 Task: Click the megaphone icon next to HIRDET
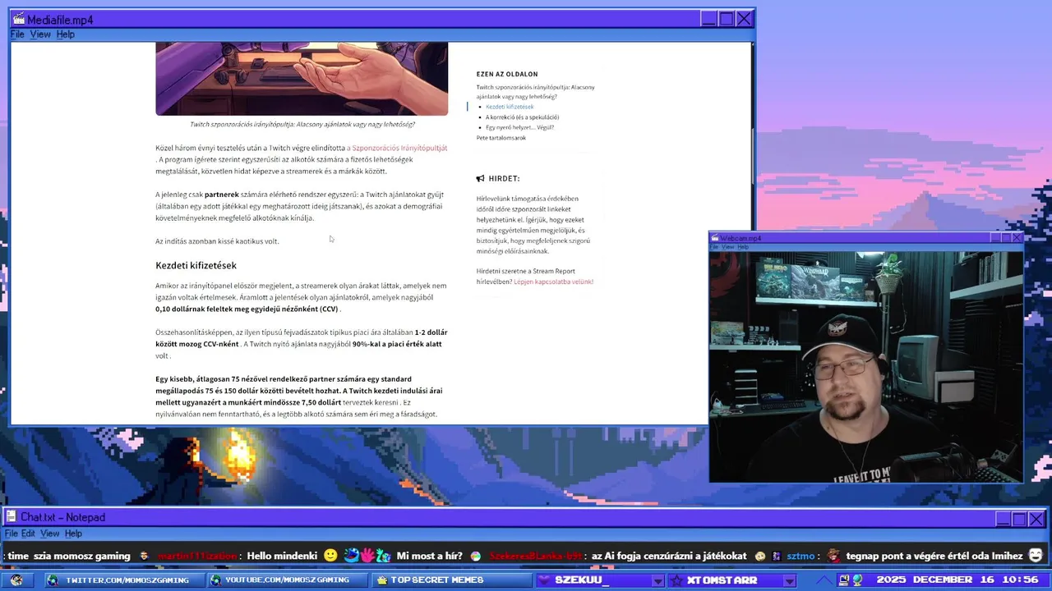point(480,178)
